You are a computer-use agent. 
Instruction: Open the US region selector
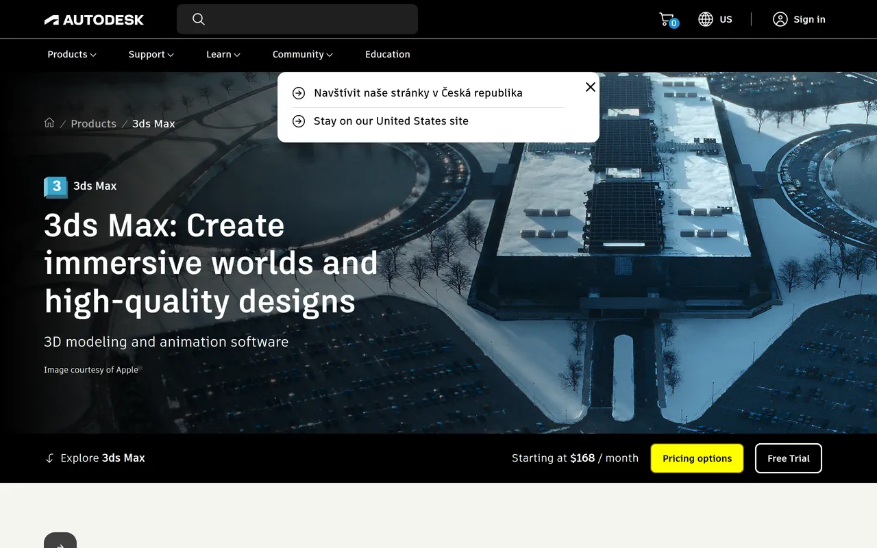pyautogui.click(x=715, y=19)
